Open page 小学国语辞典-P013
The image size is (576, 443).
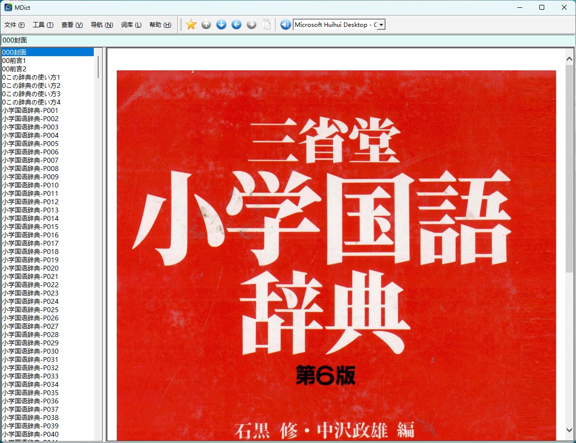point(48,210)
